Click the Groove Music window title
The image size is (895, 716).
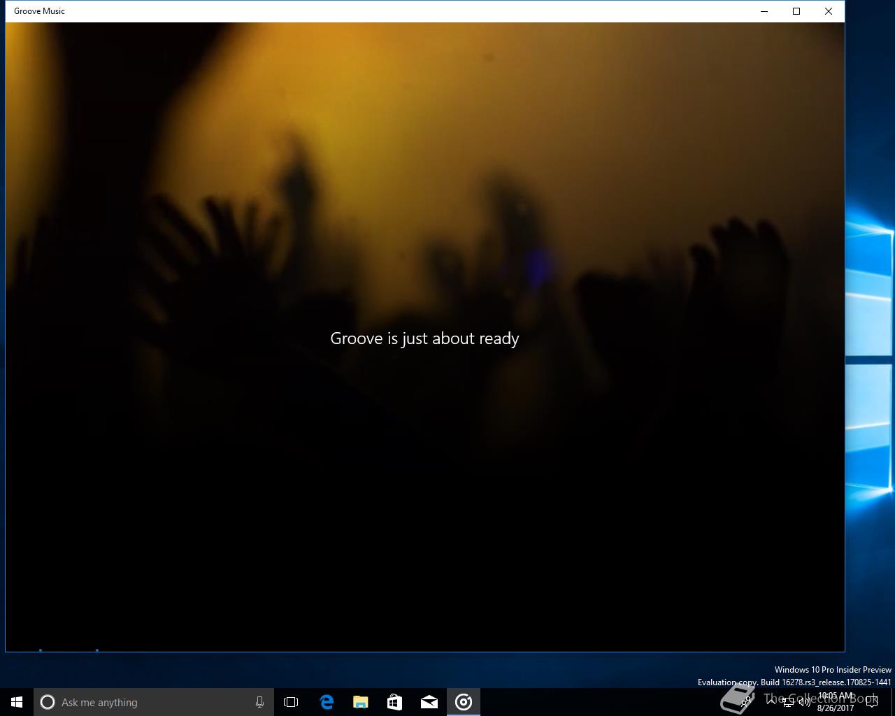point(39,11)
